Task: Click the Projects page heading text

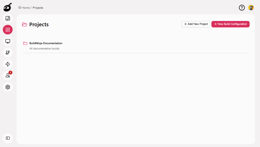Action: tap(39, 24)
